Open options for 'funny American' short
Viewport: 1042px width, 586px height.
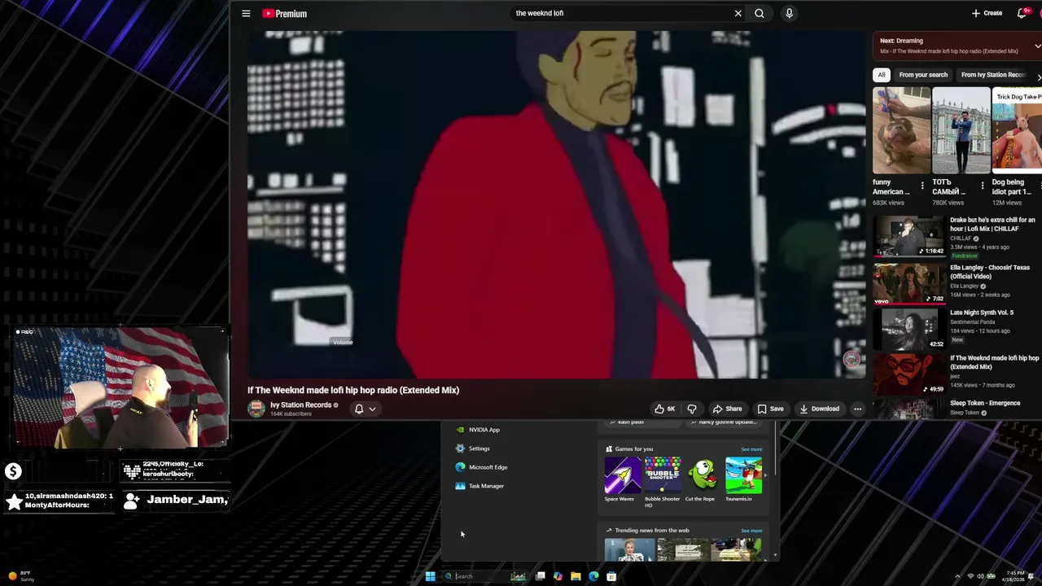pos(922,186)
